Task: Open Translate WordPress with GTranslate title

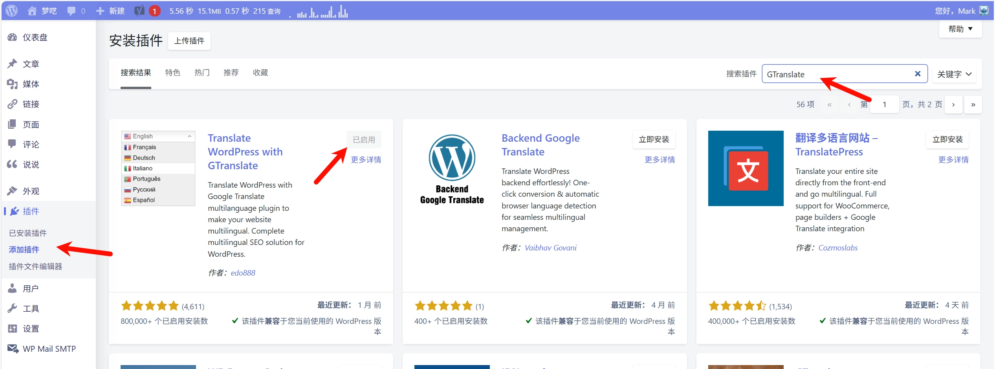Action: click(245, 152)
